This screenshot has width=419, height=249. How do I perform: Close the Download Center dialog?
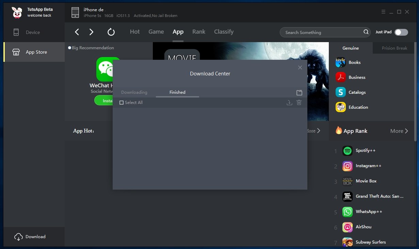point(300,68)
